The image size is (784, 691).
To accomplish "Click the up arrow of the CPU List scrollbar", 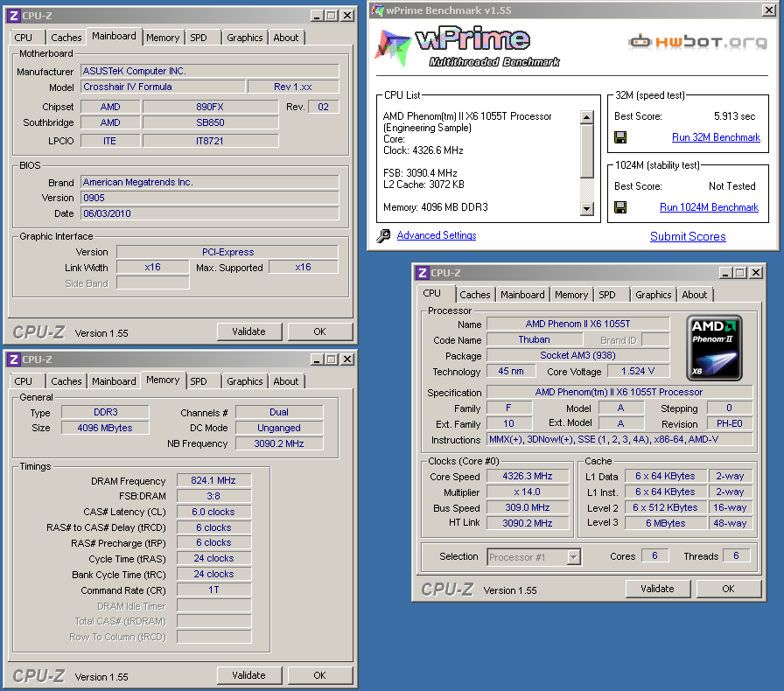I will click(x=587, y=117).
